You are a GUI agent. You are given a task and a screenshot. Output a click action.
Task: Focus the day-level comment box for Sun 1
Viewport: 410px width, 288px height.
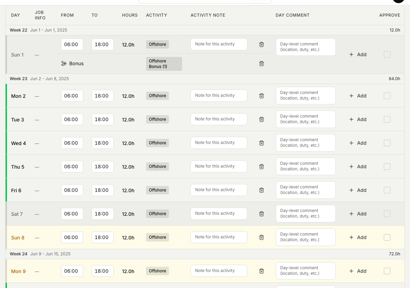(306, 47)
